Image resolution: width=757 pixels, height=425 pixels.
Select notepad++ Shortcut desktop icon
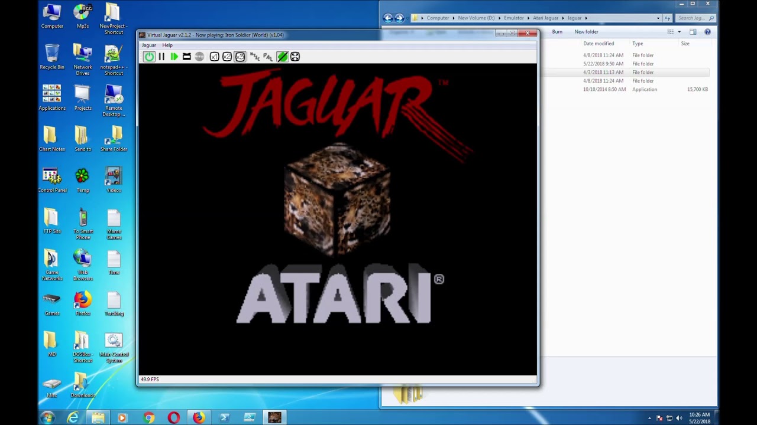click(114, 60)
